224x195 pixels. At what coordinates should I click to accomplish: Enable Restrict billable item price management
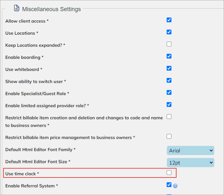169,136
